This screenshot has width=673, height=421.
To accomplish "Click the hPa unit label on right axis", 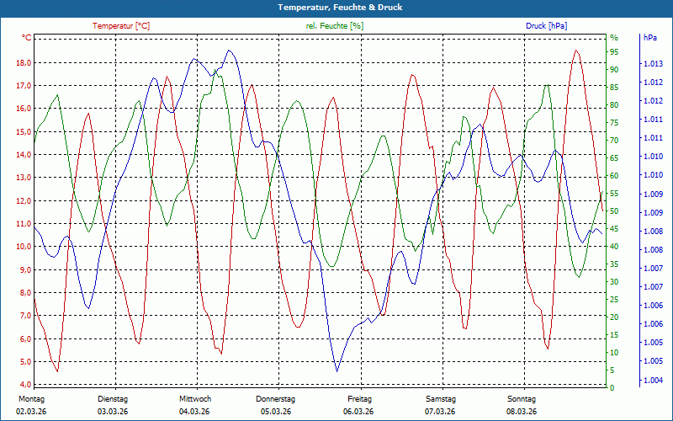I will (x=650, y=38).
